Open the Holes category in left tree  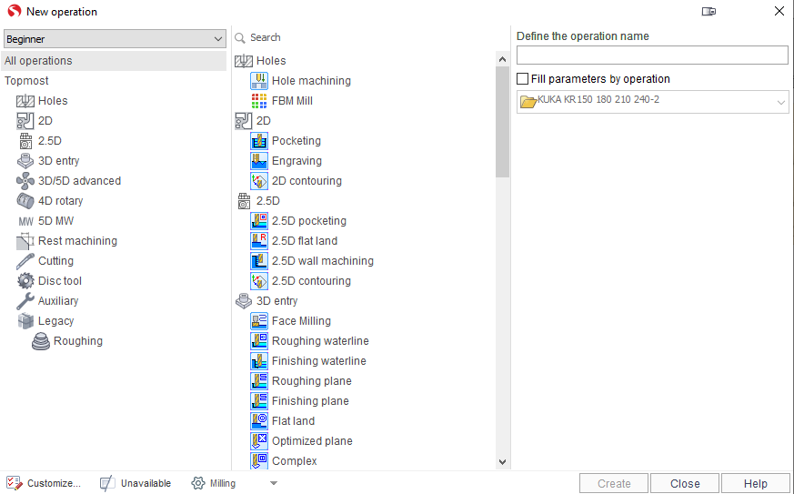42,101
